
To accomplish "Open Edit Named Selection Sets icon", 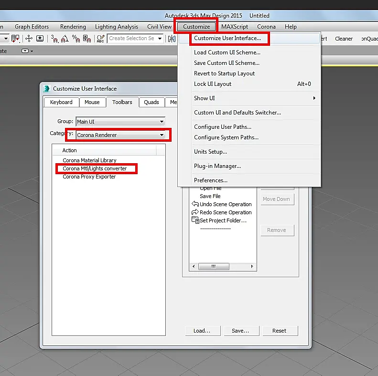I will [100, 39].
